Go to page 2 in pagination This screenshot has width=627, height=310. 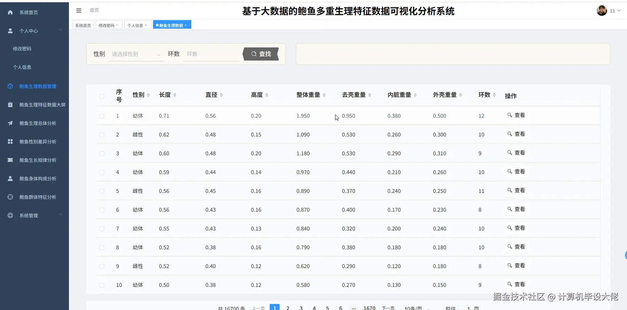point(288,308)
